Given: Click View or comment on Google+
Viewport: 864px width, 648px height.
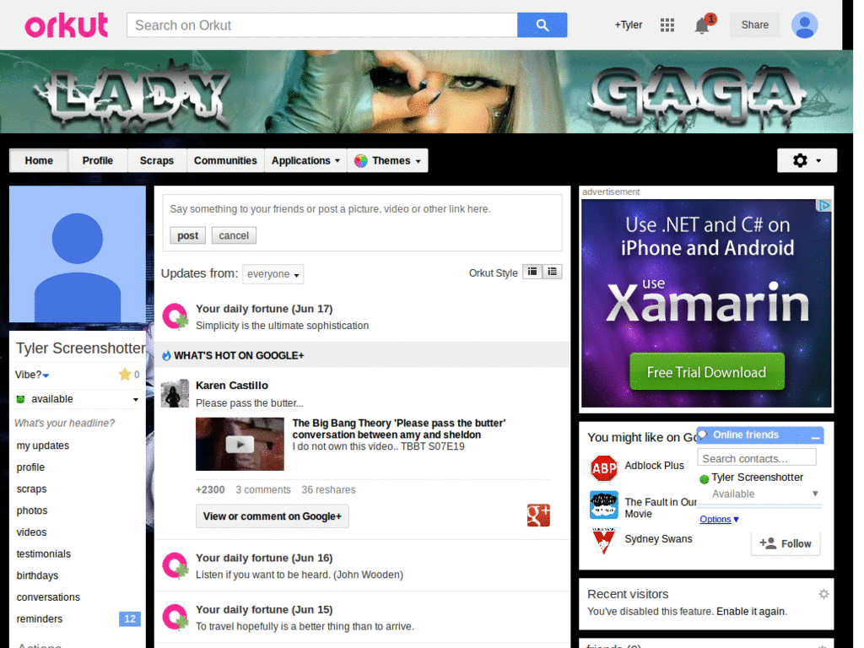Looking at the screenshot, I should (273, 516).
